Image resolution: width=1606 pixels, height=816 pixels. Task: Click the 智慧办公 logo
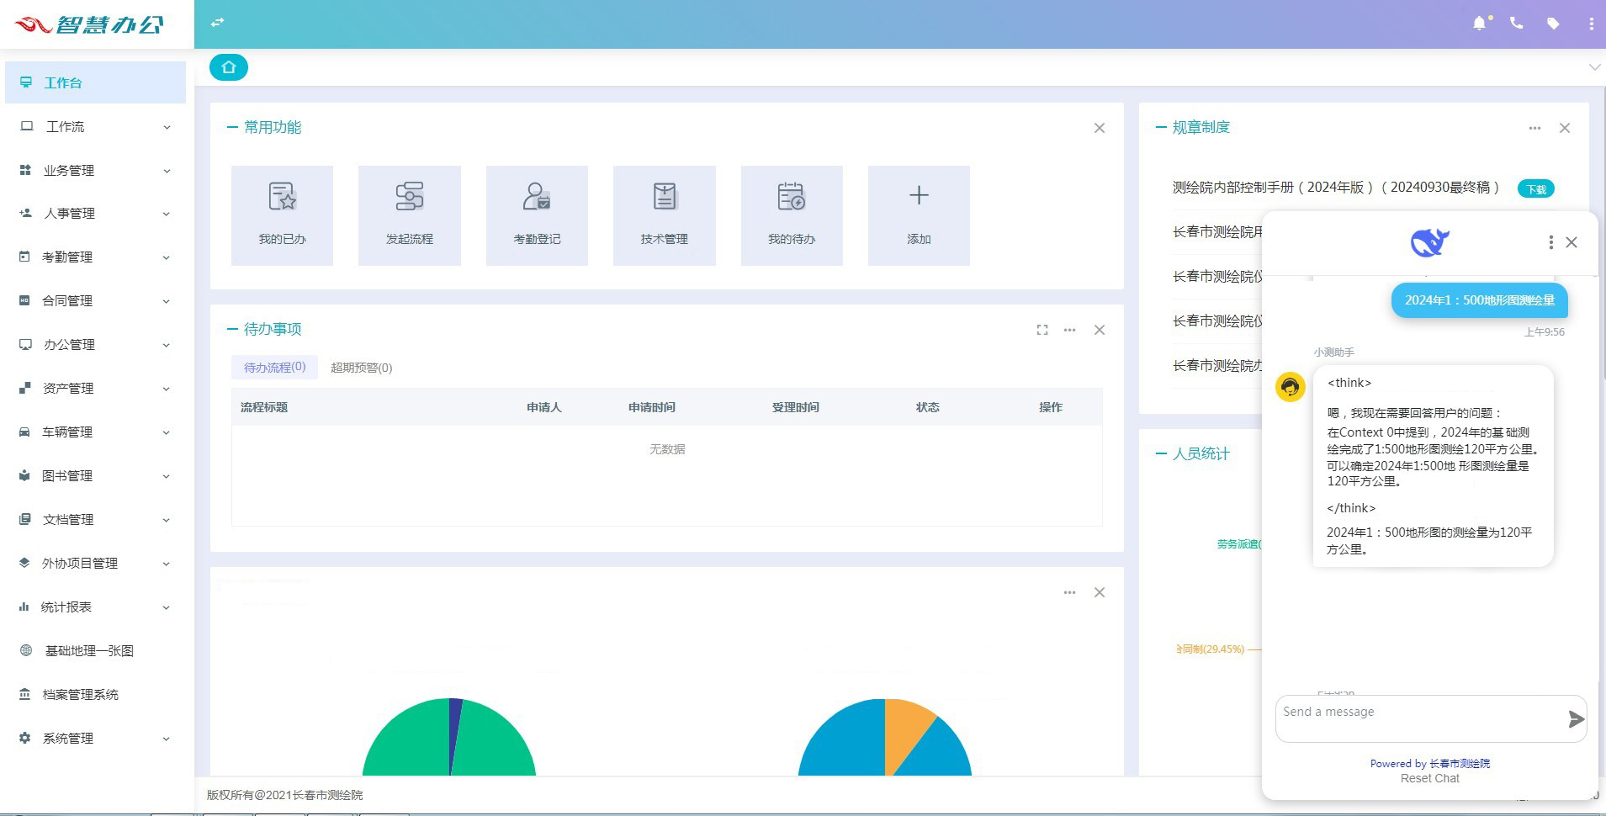tap(89, 24)
